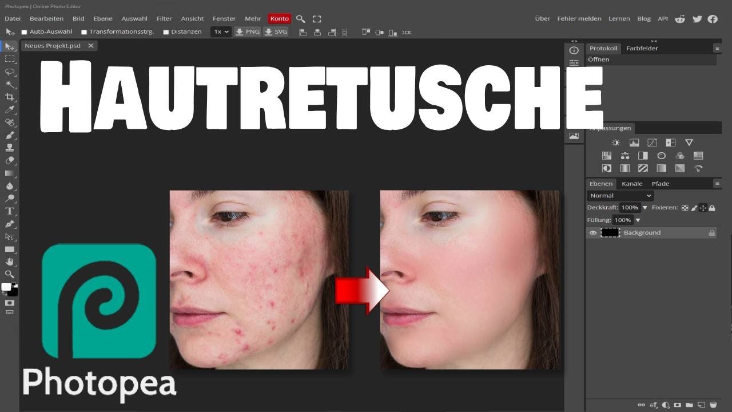Select the Rectangle Select tool
The width and height of the screenshot is (732, 412).
(10, 59)
